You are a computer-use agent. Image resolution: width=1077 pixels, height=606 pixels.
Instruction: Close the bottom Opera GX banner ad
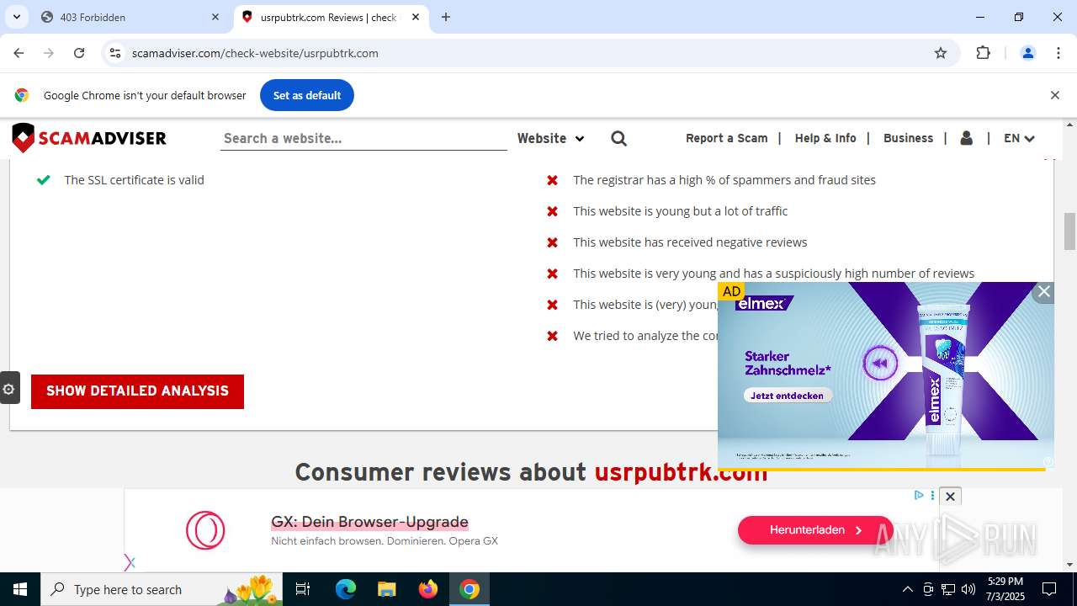(x=950, y=497)
